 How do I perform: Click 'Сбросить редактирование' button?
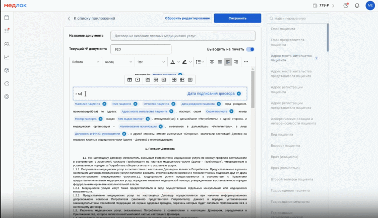pyautogui.click(x=187, y=18)
